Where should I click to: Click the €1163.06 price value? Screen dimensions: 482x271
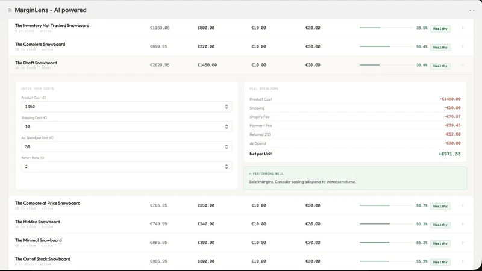(160, 28)
